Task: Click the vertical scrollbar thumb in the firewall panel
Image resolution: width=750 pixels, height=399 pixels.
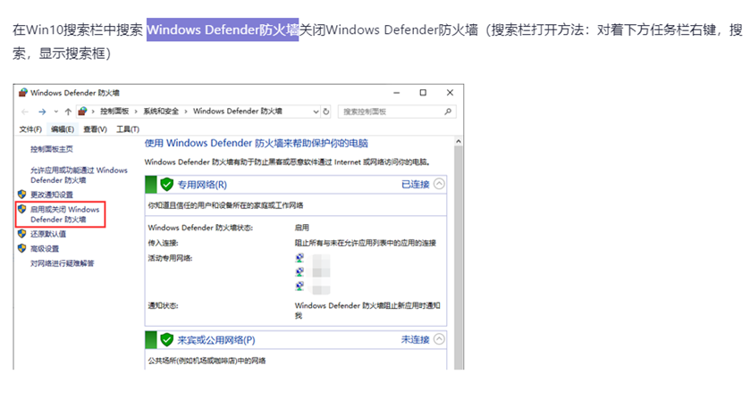Action: pos(459,258)
